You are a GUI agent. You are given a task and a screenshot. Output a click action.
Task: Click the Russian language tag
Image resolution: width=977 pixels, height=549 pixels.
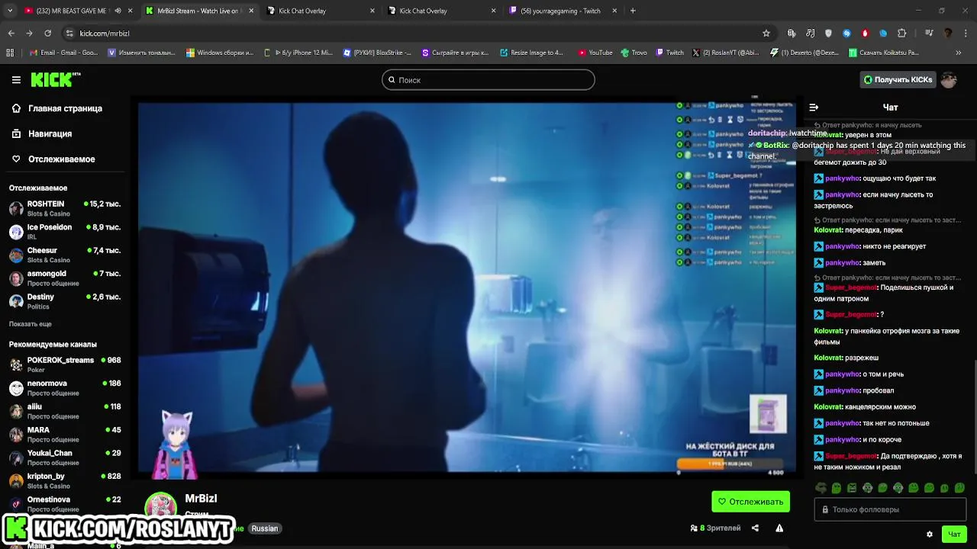click(x=265, y=528)
